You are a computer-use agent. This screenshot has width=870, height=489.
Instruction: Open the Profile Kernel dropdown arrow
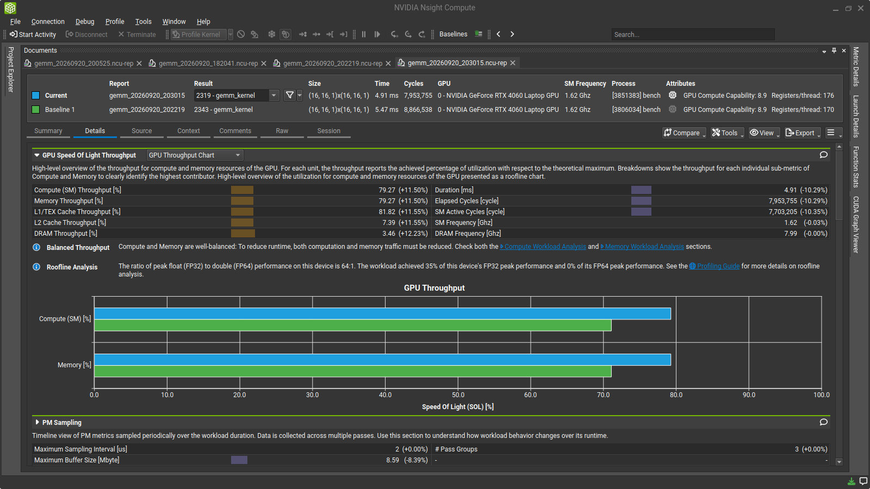click(x=231, y=34)
